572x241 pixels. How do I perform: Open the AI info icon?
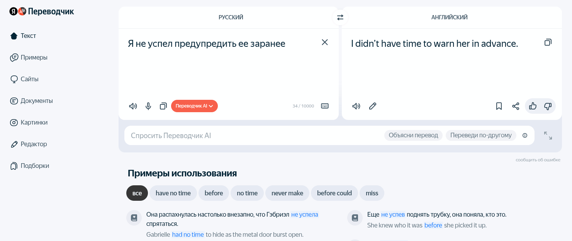tap(525, 135)
